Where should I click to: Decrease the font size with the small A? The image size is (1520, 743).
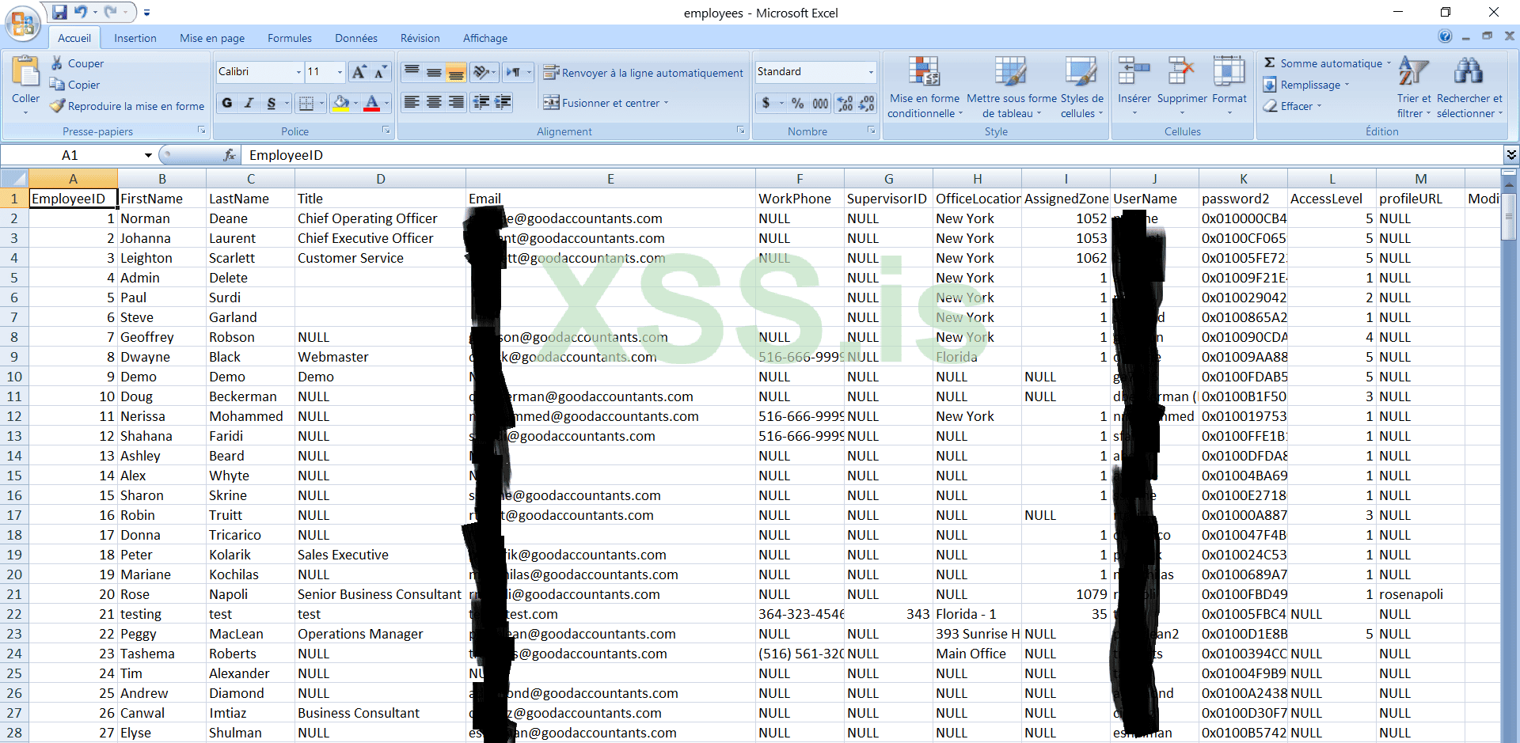click(x=380, y=72)
